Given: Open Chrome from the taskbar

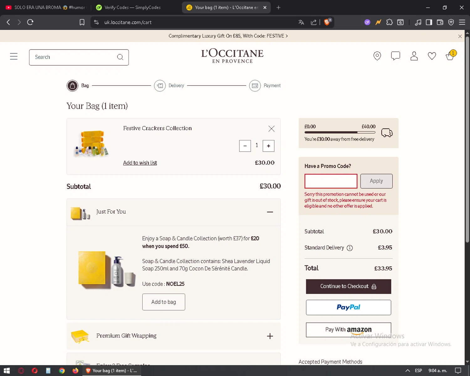Looking at the screenshot, I should tap(62, 371).
